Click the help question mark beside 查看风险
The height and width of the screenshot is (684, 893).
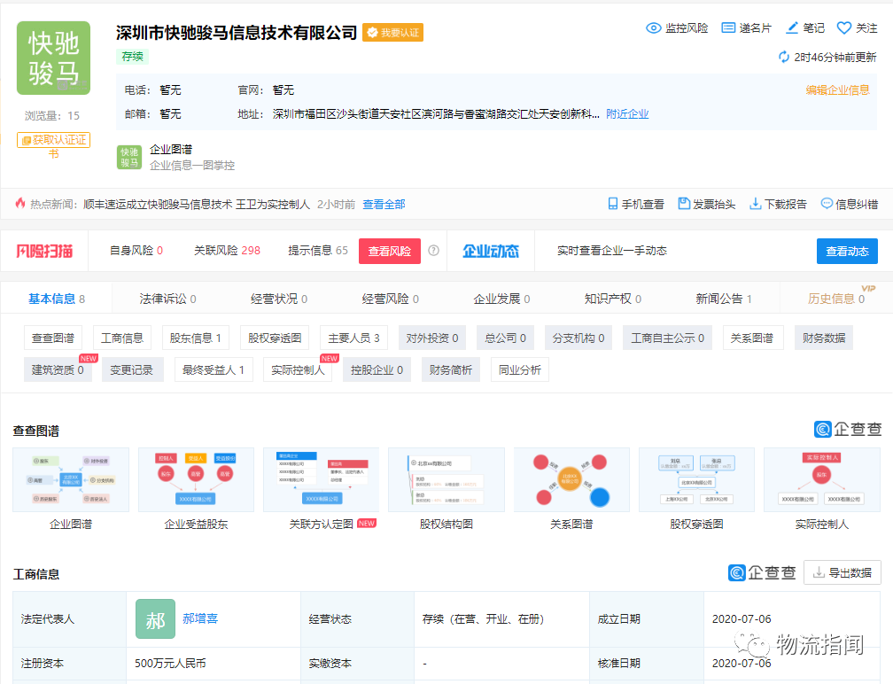click(x=433, y=251)
